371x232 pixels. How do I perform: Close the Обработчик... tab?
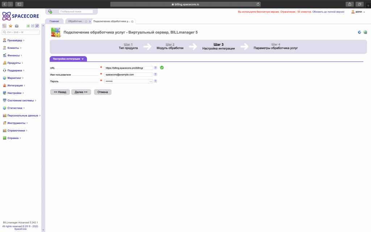point(86,21)
